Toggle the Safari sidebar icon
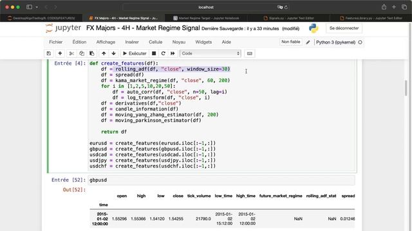 tap(29, 7)
